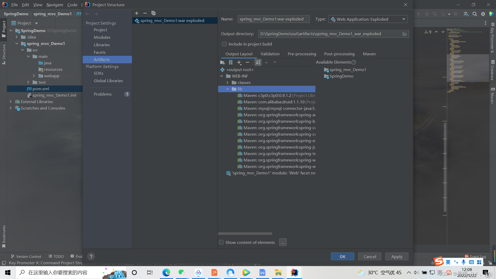Click the Cancel button
Viewport: 496px width, 279px height.
[x=370, y=257]
